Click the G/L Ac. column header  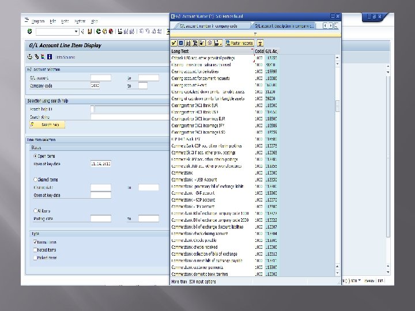(x=271, y=51)
